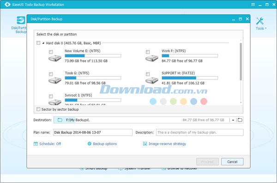
Task: Click the Plan name input field
Action: (x=93, y=133)
